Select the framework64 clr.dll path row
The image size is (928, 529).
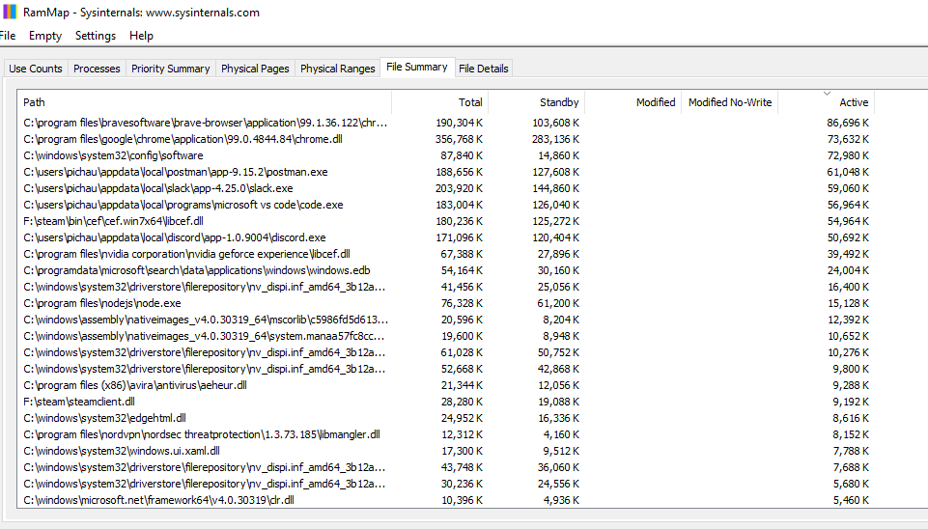[x=158, y=500]
